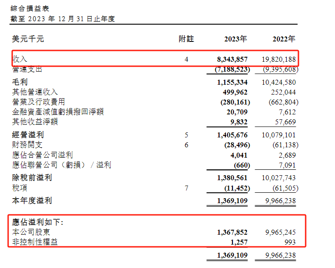
Task: Click shareholders value 1,367,852
Action: click(x=232, y=232)
